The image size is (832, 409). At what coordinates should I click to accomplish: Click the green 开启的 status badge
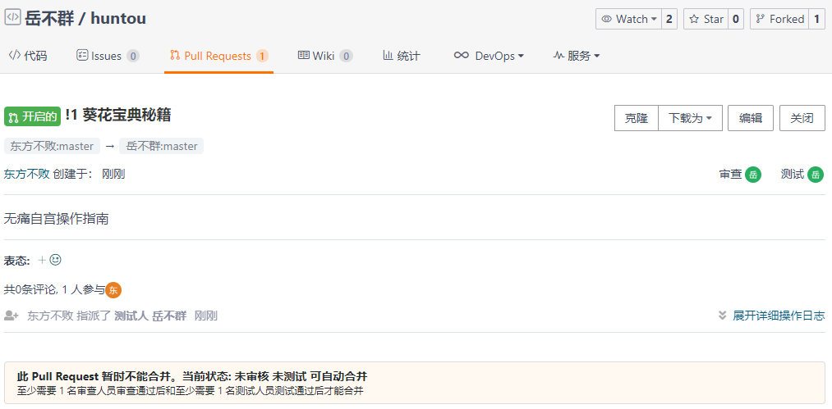point(32,116)
